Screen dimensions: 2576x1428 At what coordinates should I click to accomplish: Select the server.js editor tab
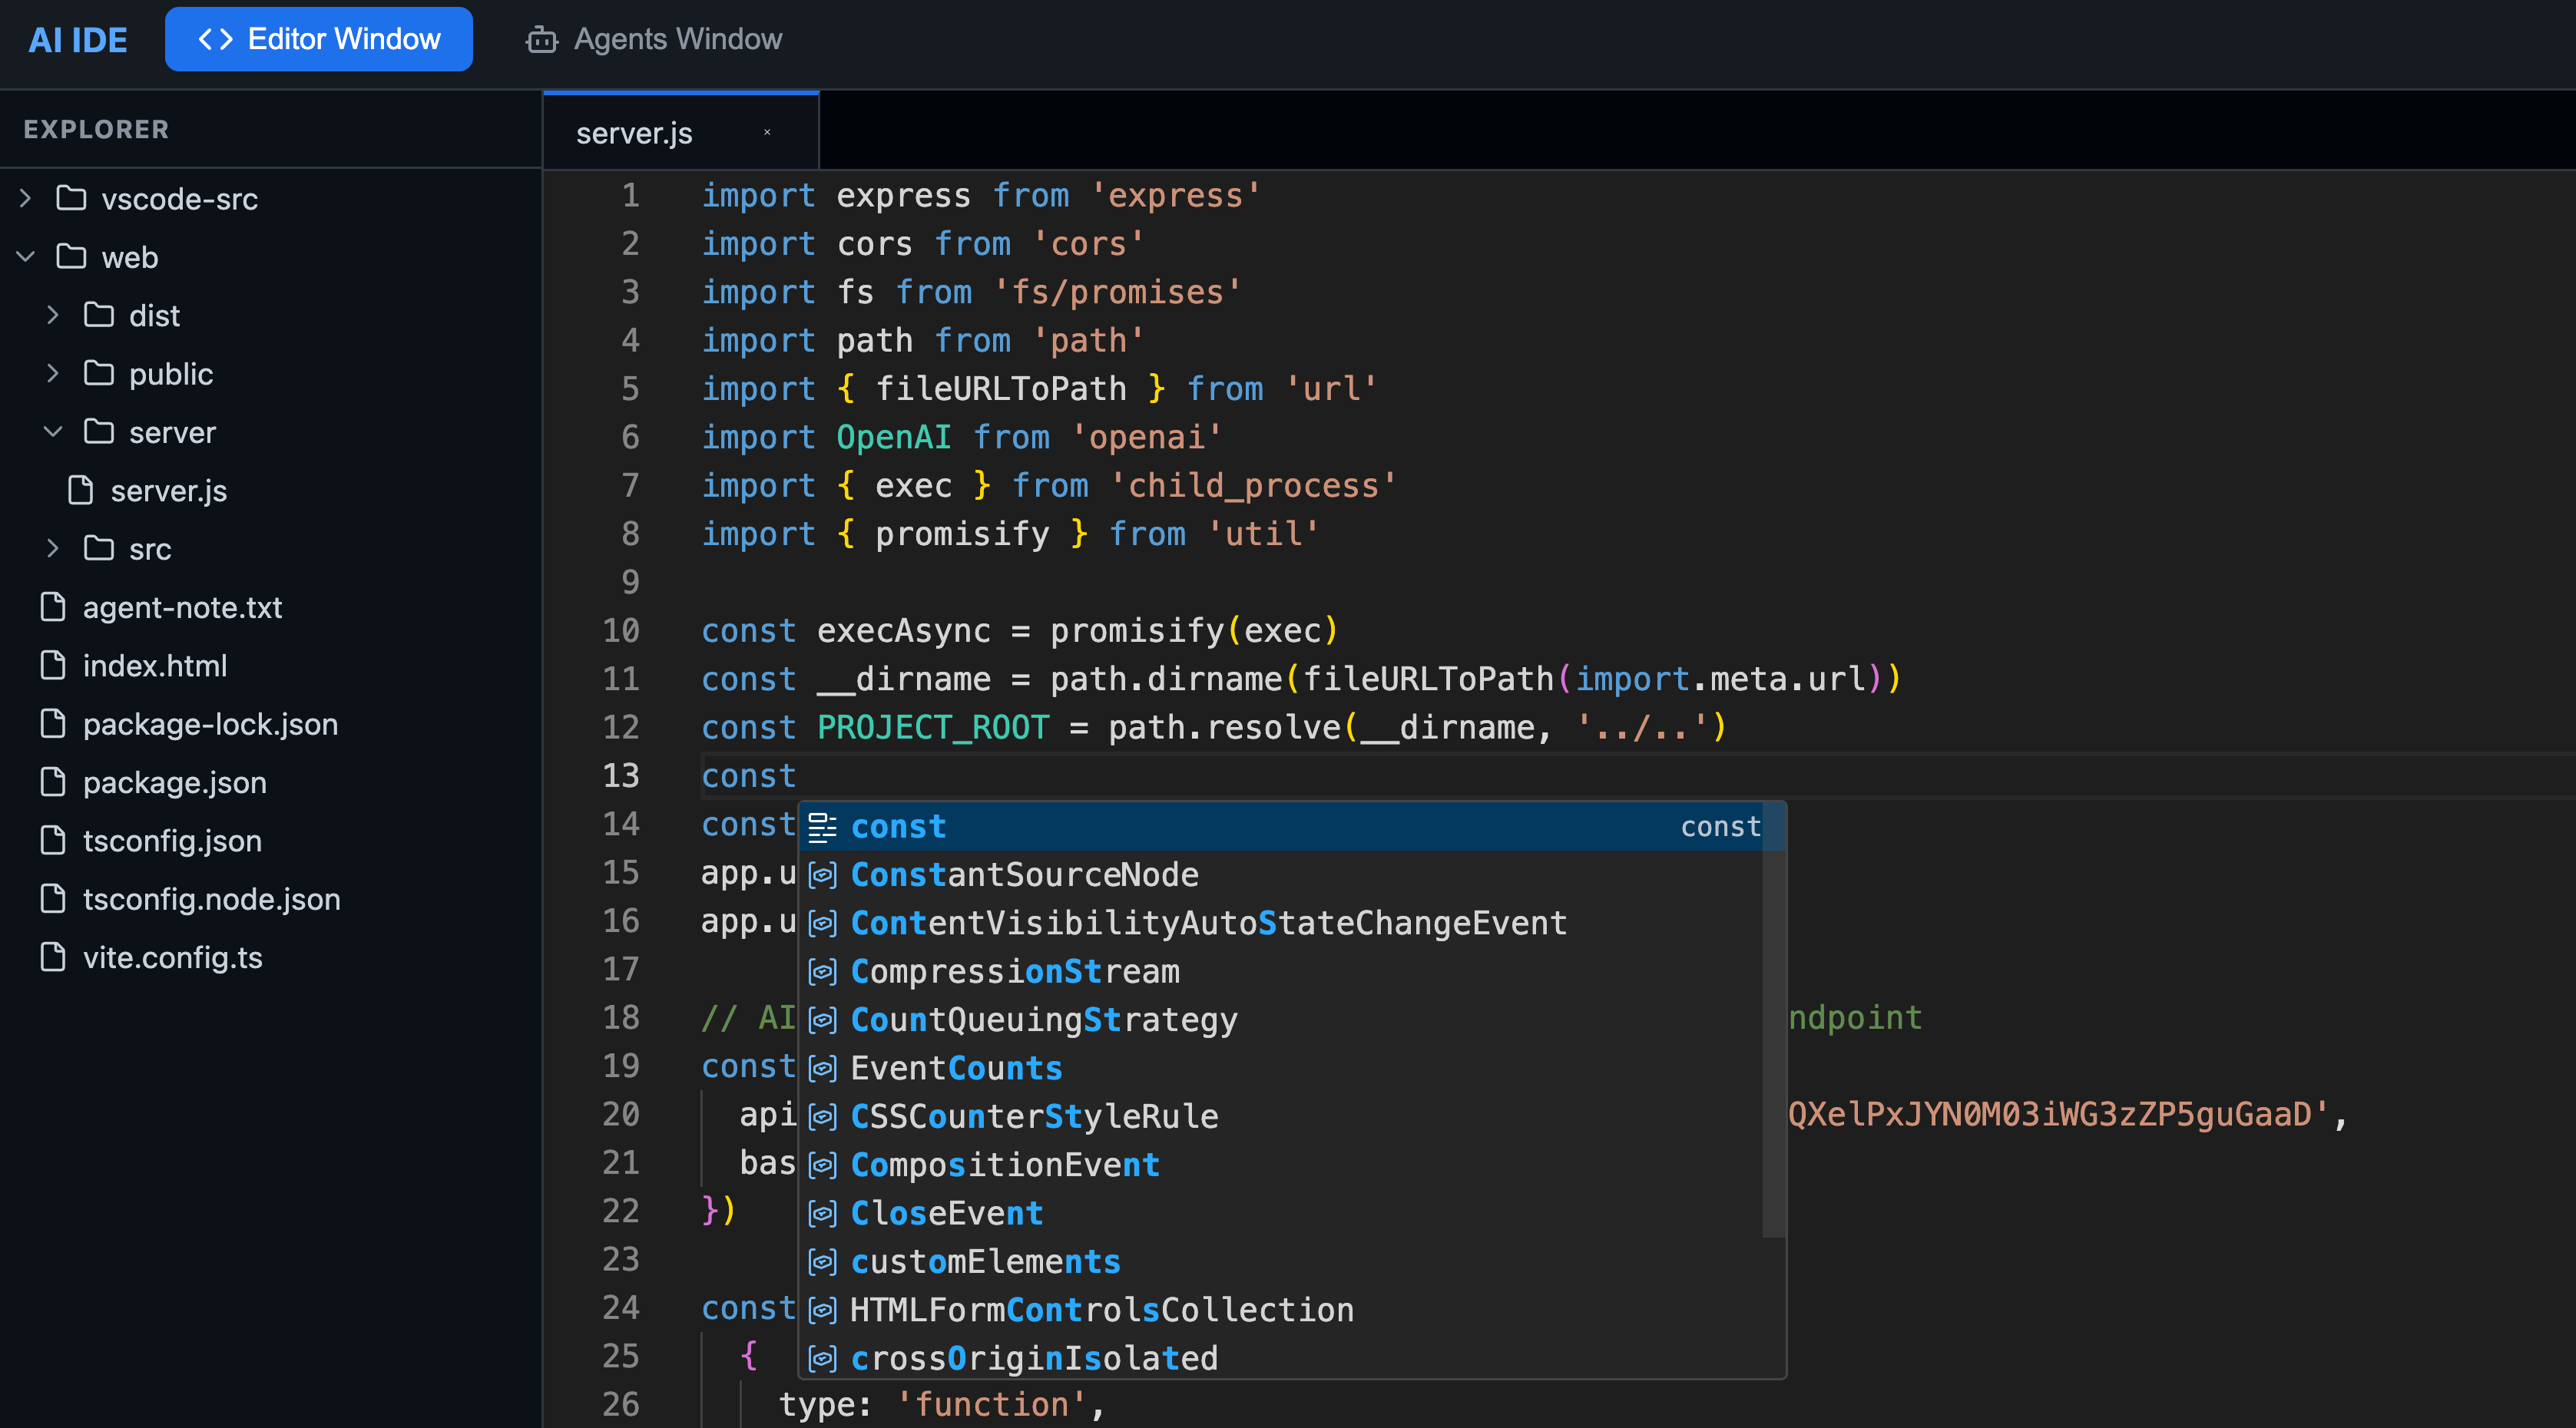click(634, 133)
